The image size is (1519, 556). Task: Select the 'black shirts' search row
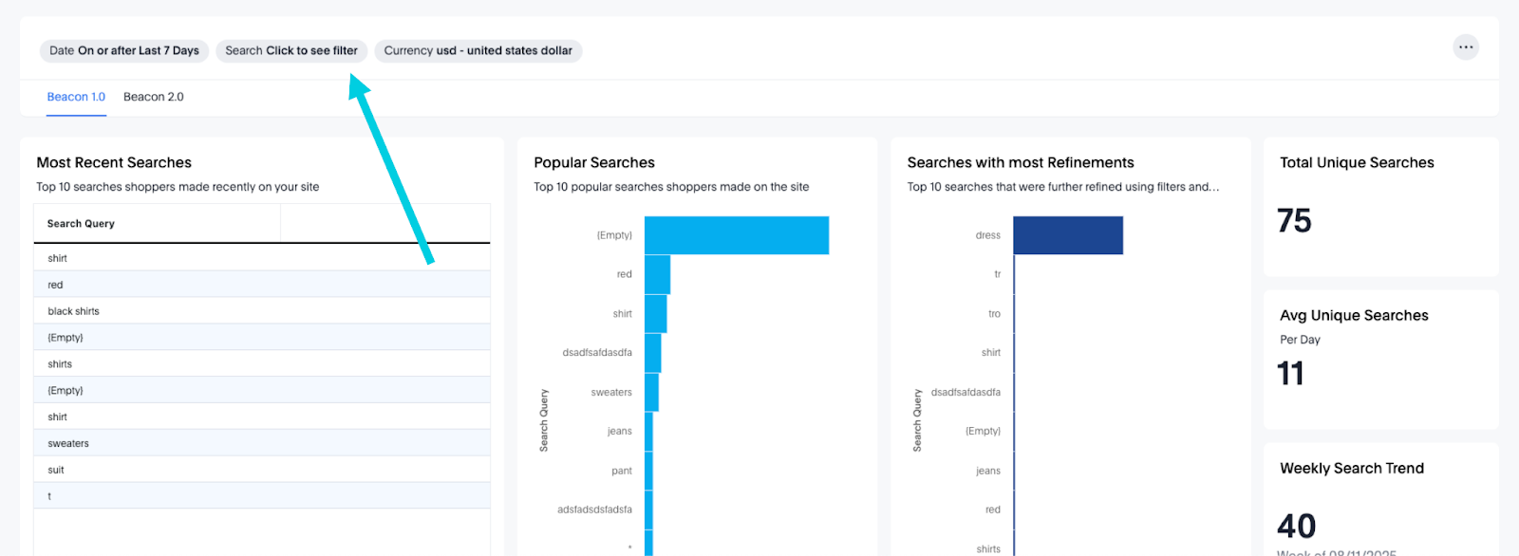pos(74,311)
